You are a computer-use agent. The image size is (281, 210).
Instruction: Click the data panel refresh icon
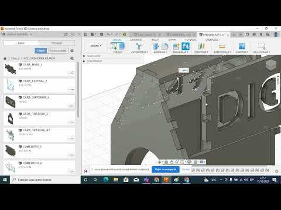point(66,34)
